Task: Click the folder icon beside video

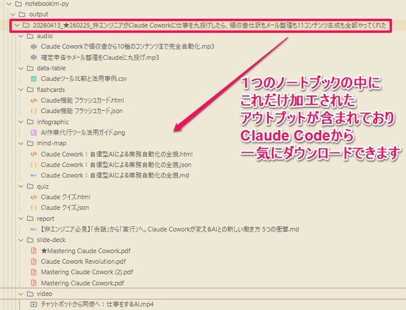Action: [x=30, y=294]
